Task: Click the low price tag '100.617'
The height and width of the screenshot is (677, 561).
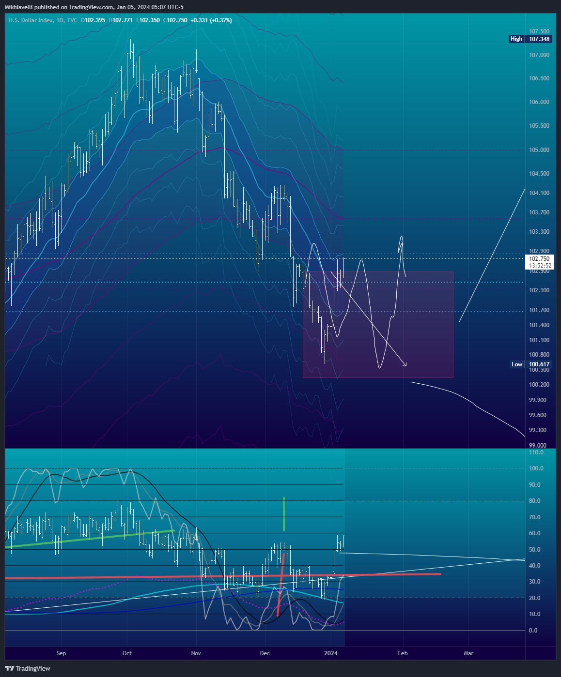Action: click(539, 364)
